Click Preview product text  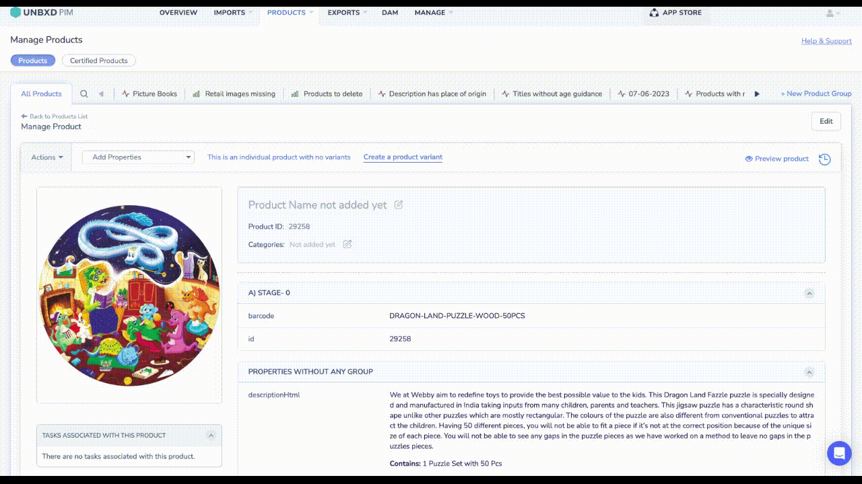coord(782,159)
